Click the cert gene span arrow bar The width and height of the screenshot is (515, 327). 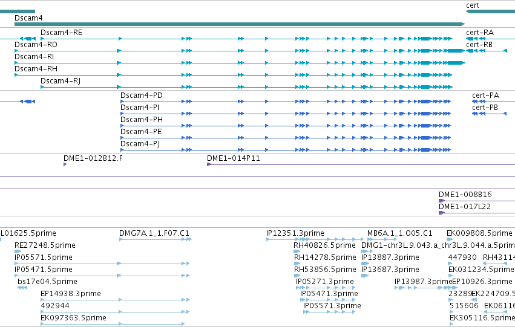coord(490,11)
